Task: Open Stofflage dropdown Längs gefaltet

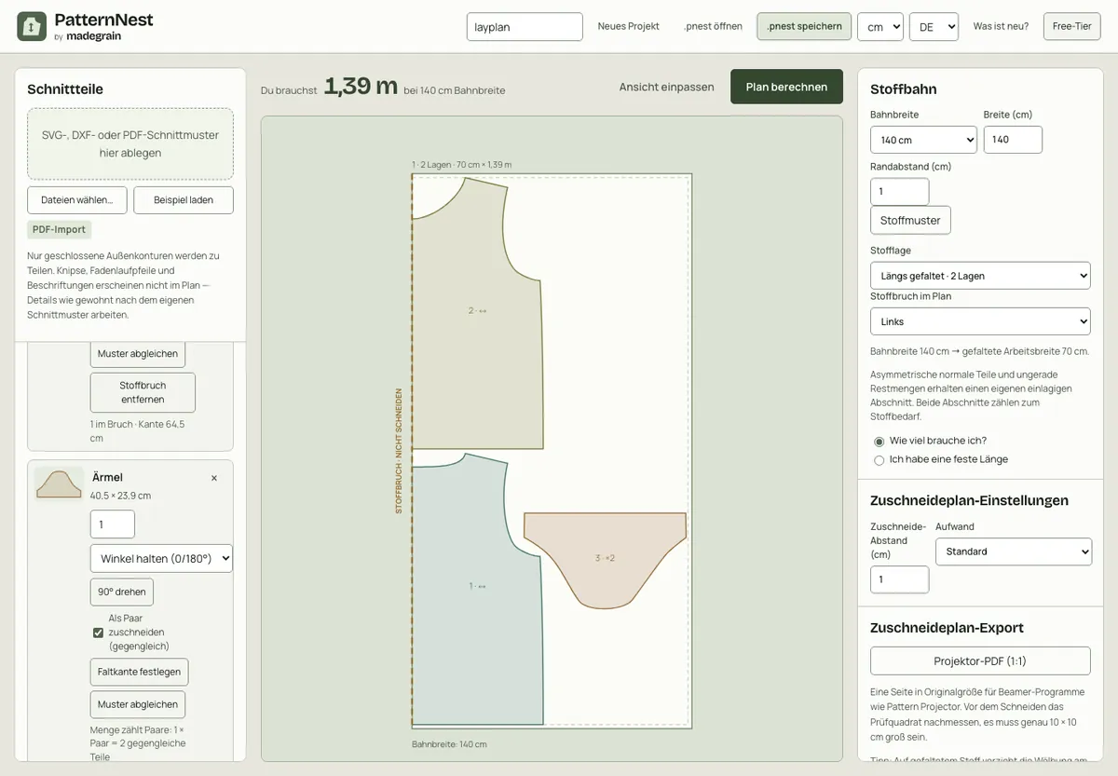Action: pyautogui.click(x=980, y=276)
